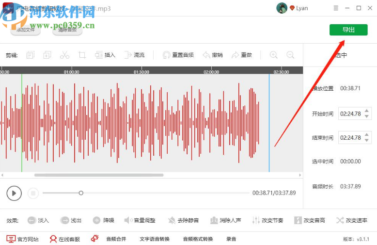Image resolution: width=377 pixels, height=245 pixels.
Task: Click the scrollbar left arrow
Action: [2, 175]
